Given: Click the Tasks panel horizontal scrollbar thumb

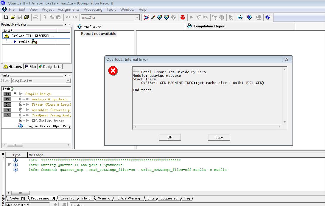Looking at the screenshot, I should pos(15,145).
